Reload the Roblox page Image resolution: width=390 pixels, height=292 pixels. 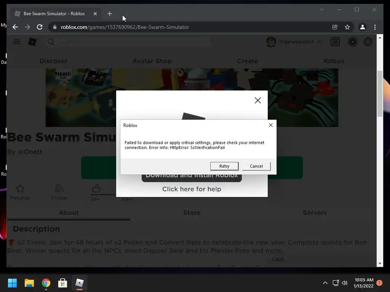coord(40,27)
